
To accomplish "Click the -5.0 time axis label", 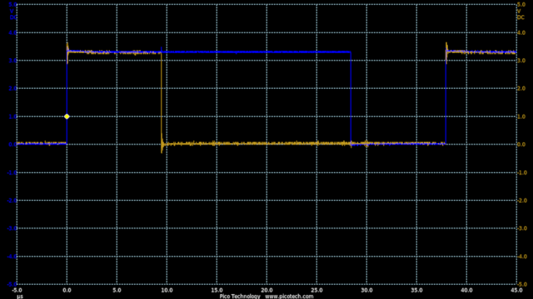I will point(17,291).
